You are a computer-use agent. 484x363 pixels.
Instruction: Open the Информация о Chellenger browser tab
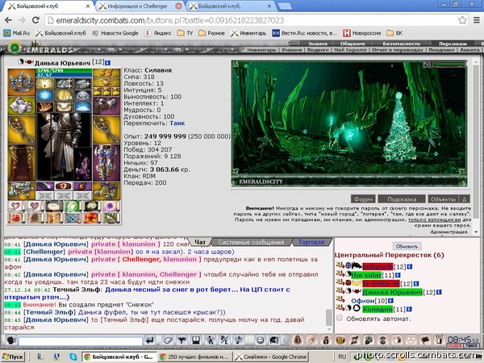137,6
